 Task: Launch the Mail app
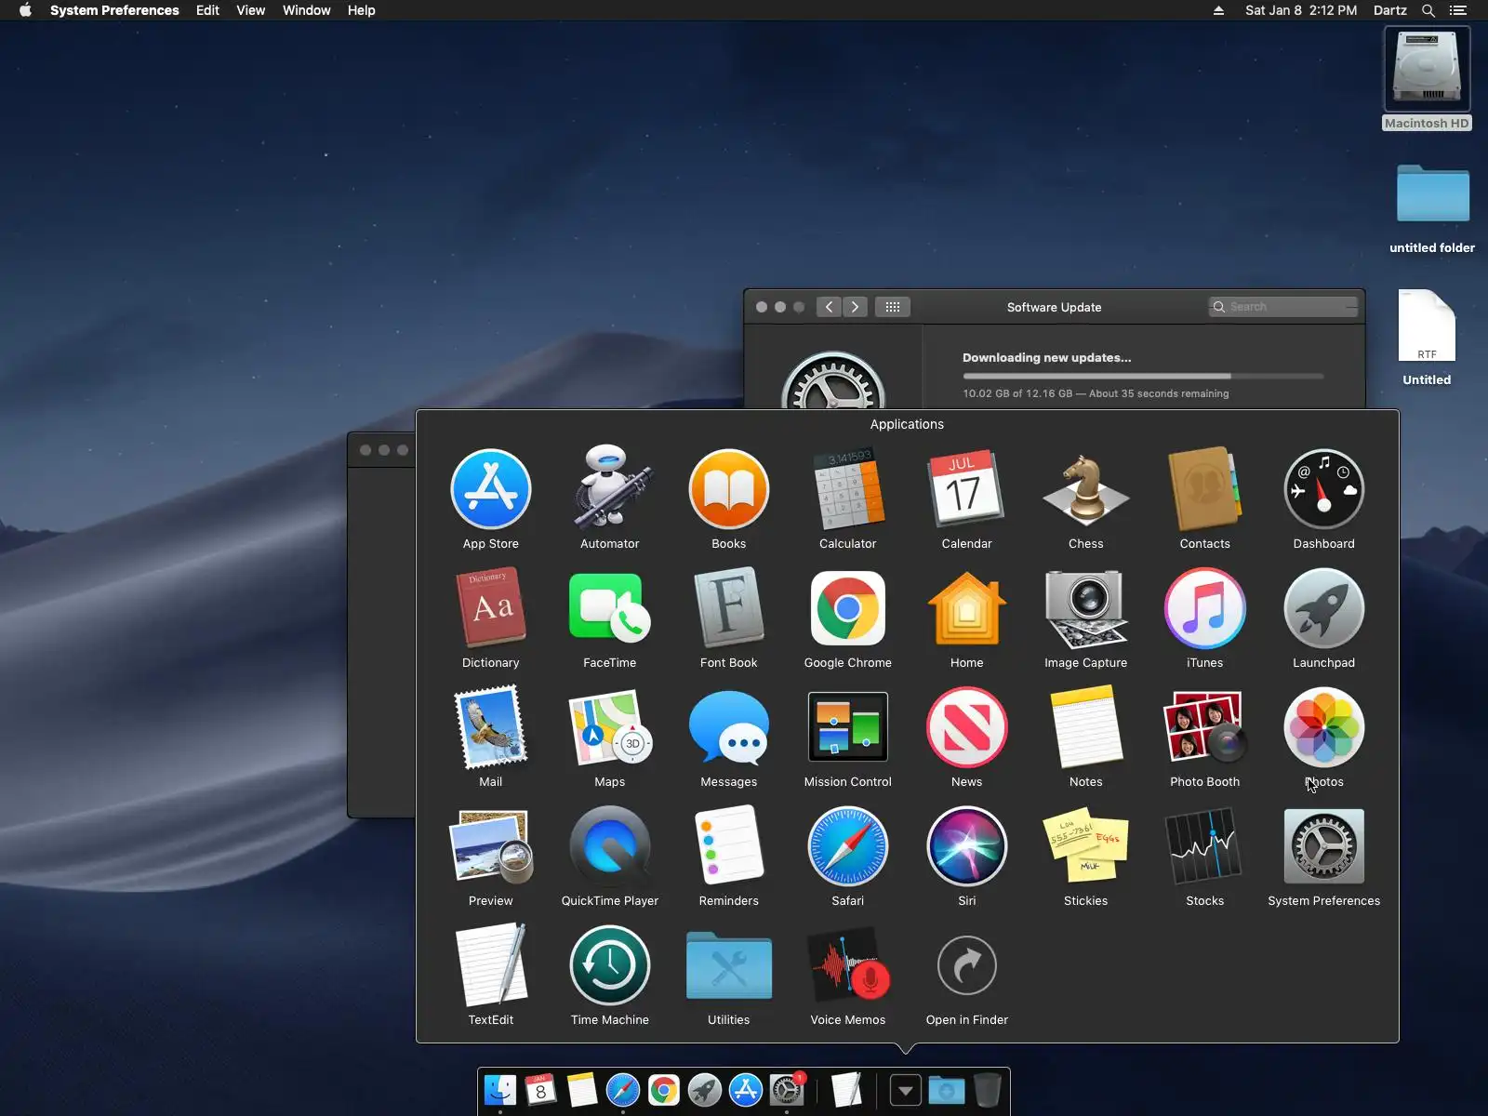click(x=491, y=728)
